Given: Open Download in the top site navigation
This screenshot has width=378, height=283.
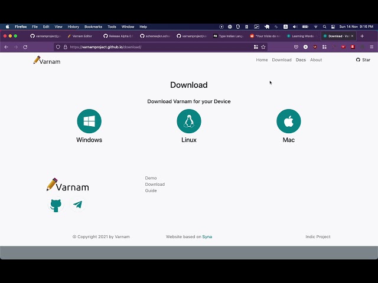Looking at the screenshot, I should click(282, 60).
